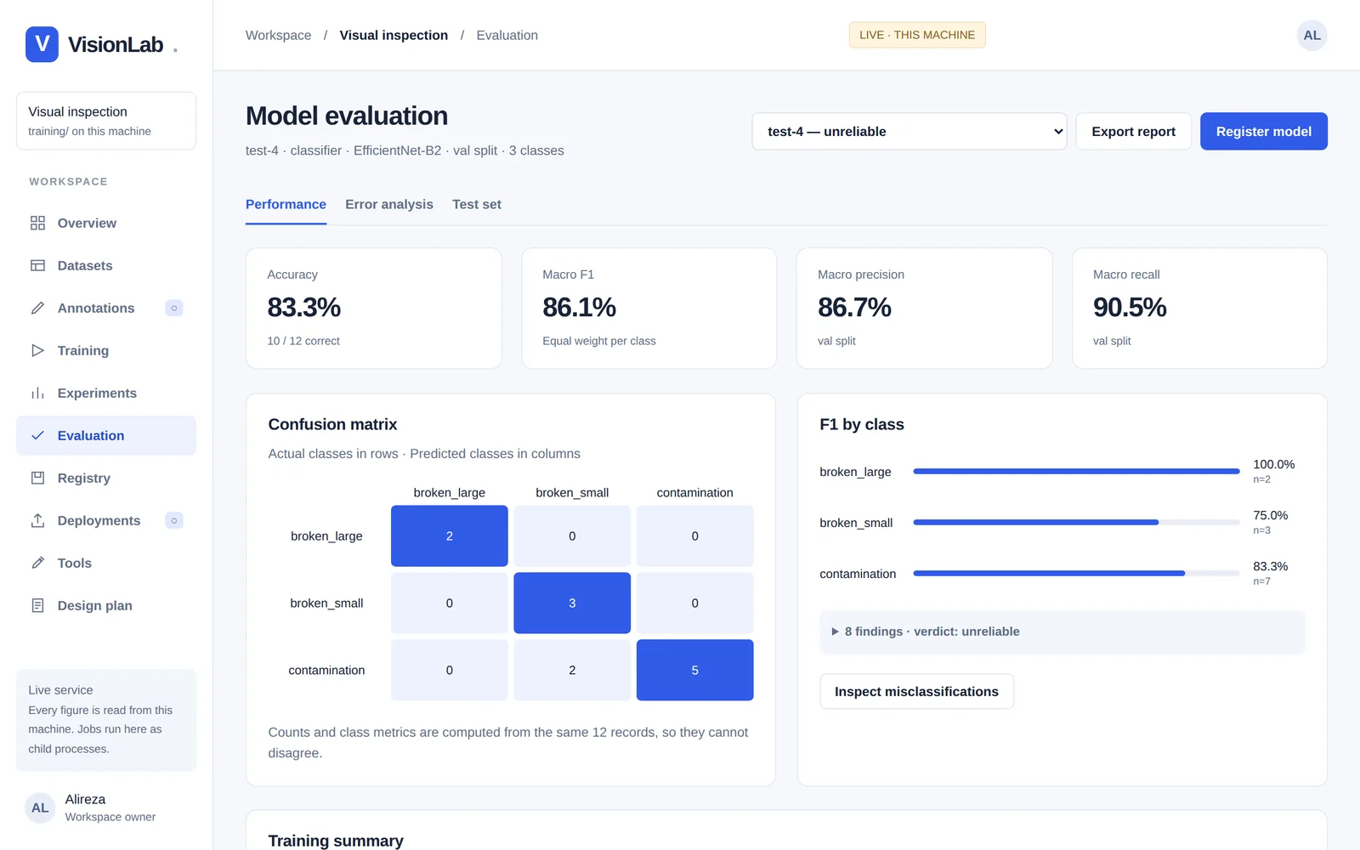Click the Experiments bar chart icon
1360x850 pixels.
pos(37,393)
